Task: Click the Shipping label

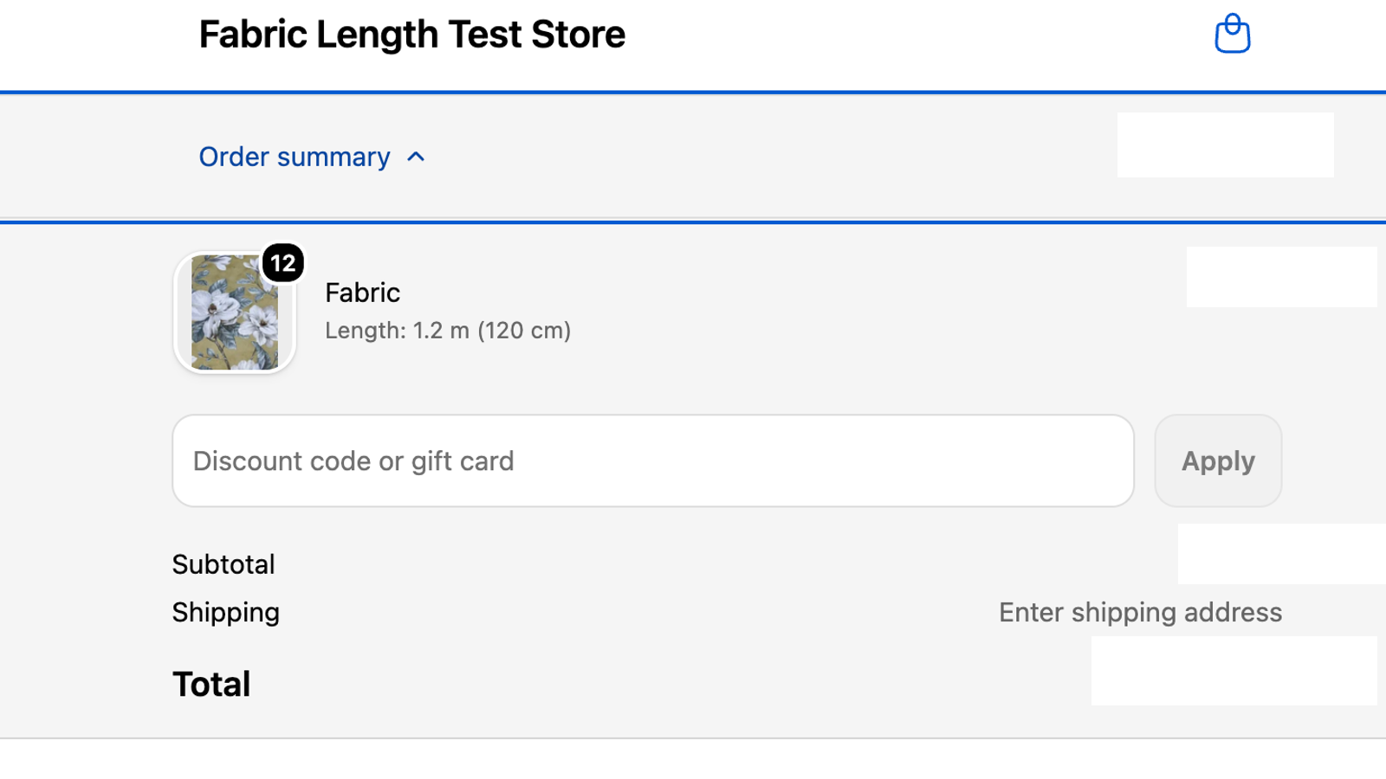Action: pos(225,612)
